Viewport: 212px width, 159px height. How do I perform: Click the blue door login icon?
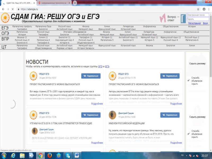pyautogui.click(x=183, y=19)
